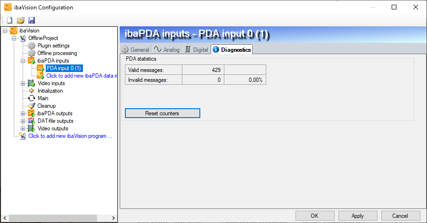Click the ibaVision root node icon

(14, 31)
